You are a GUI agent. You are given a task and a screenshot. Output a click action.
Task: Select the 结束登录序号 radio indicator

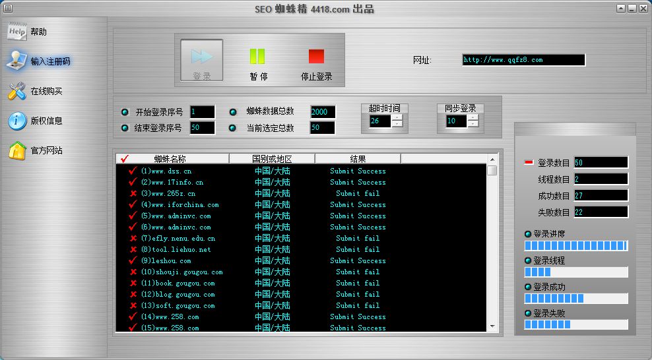124,128
